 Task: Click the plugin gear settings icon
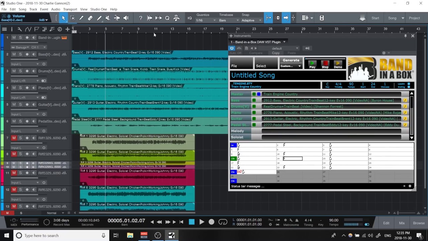[384, 53]
